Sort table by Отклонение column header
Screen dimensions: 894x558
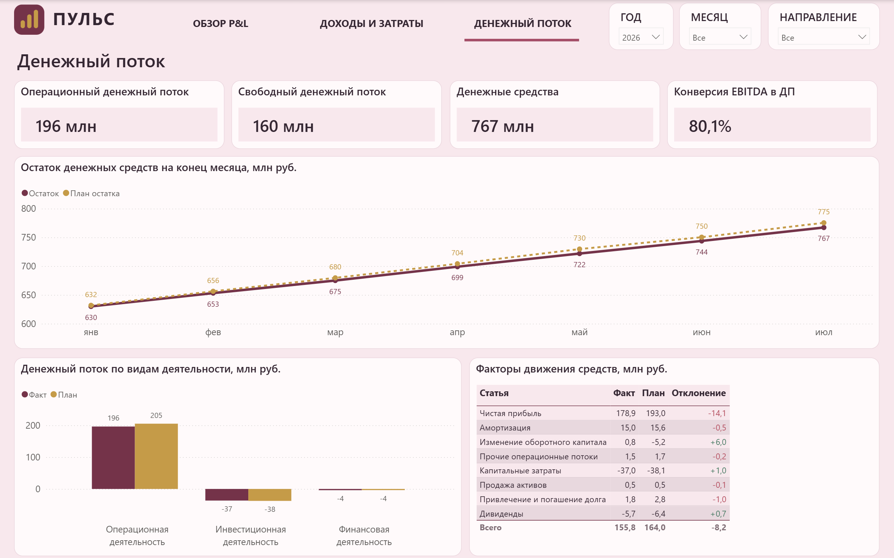tap(699, 393)
